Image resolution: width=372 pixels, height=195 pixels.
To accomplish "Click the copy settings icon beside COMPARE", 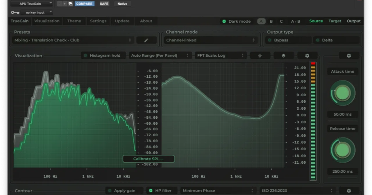I will (70, 4).
